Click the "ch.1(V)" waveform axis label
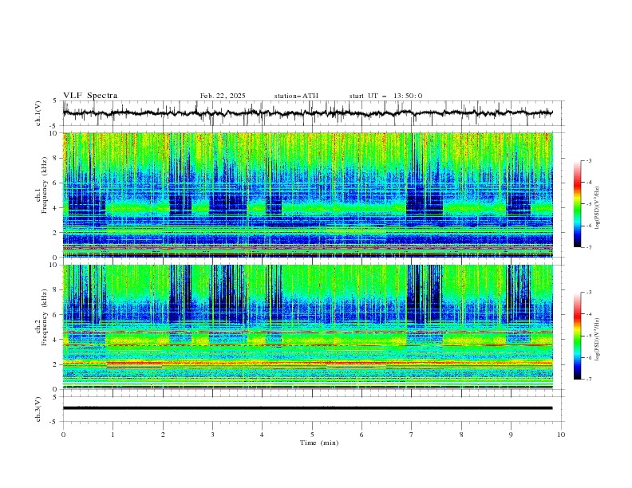 (38, 113)
